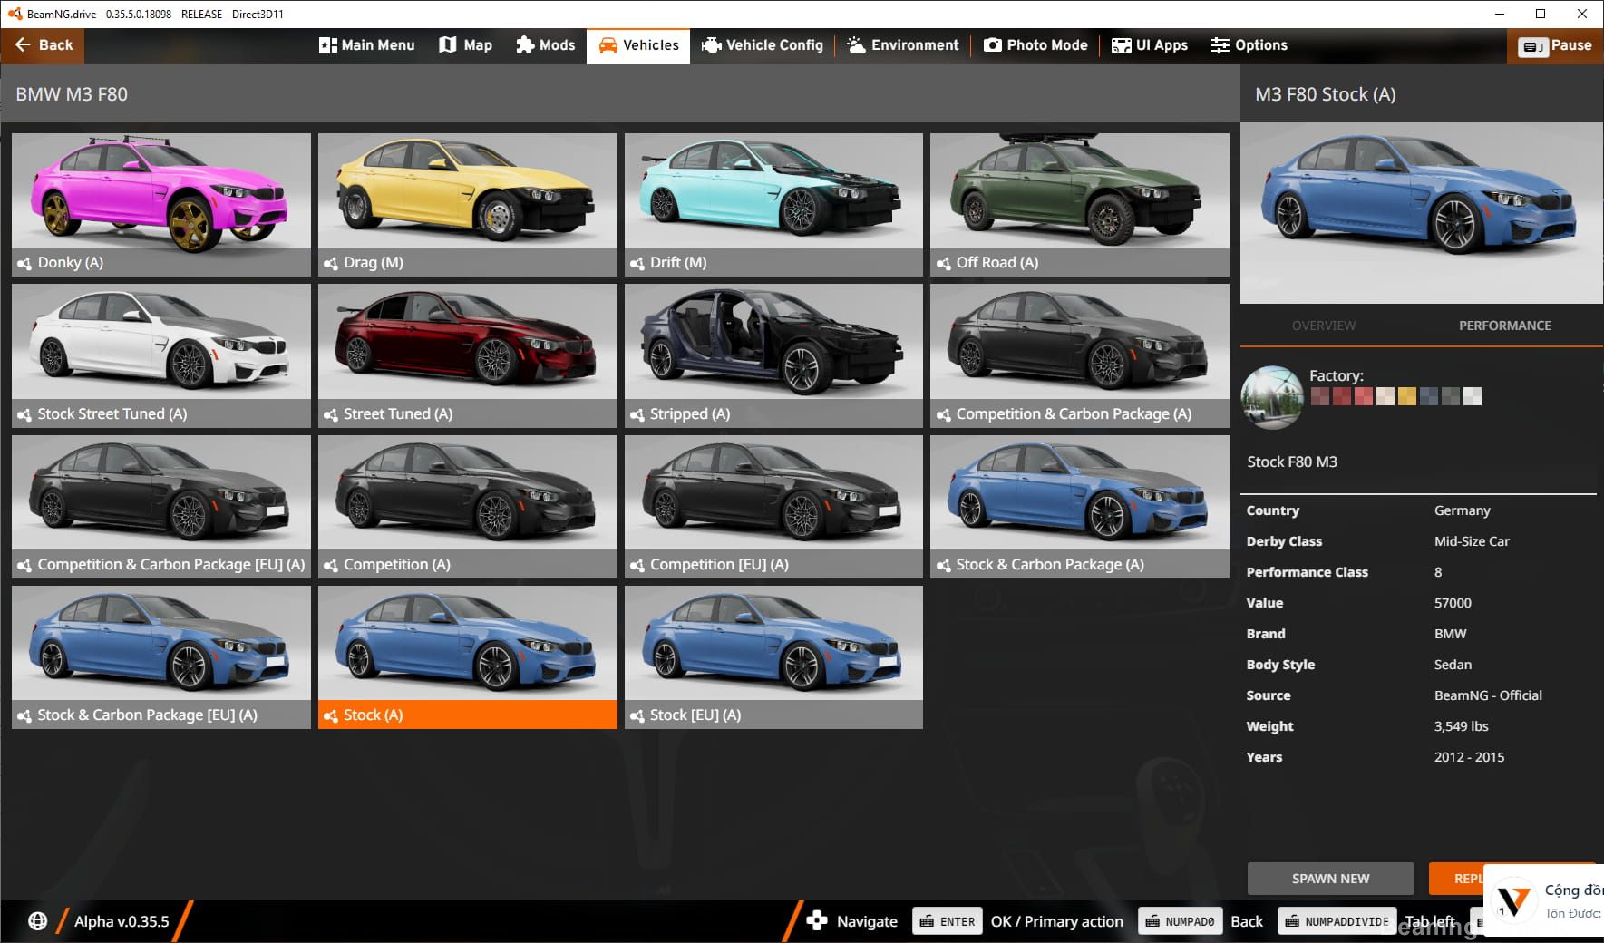
Task: Click the NUMPADDIVIDE key hint
Action: (x=1337, y=921)
